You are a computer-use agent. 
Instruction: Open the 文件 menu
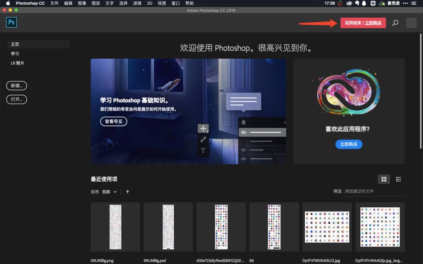tap(54, 3)
